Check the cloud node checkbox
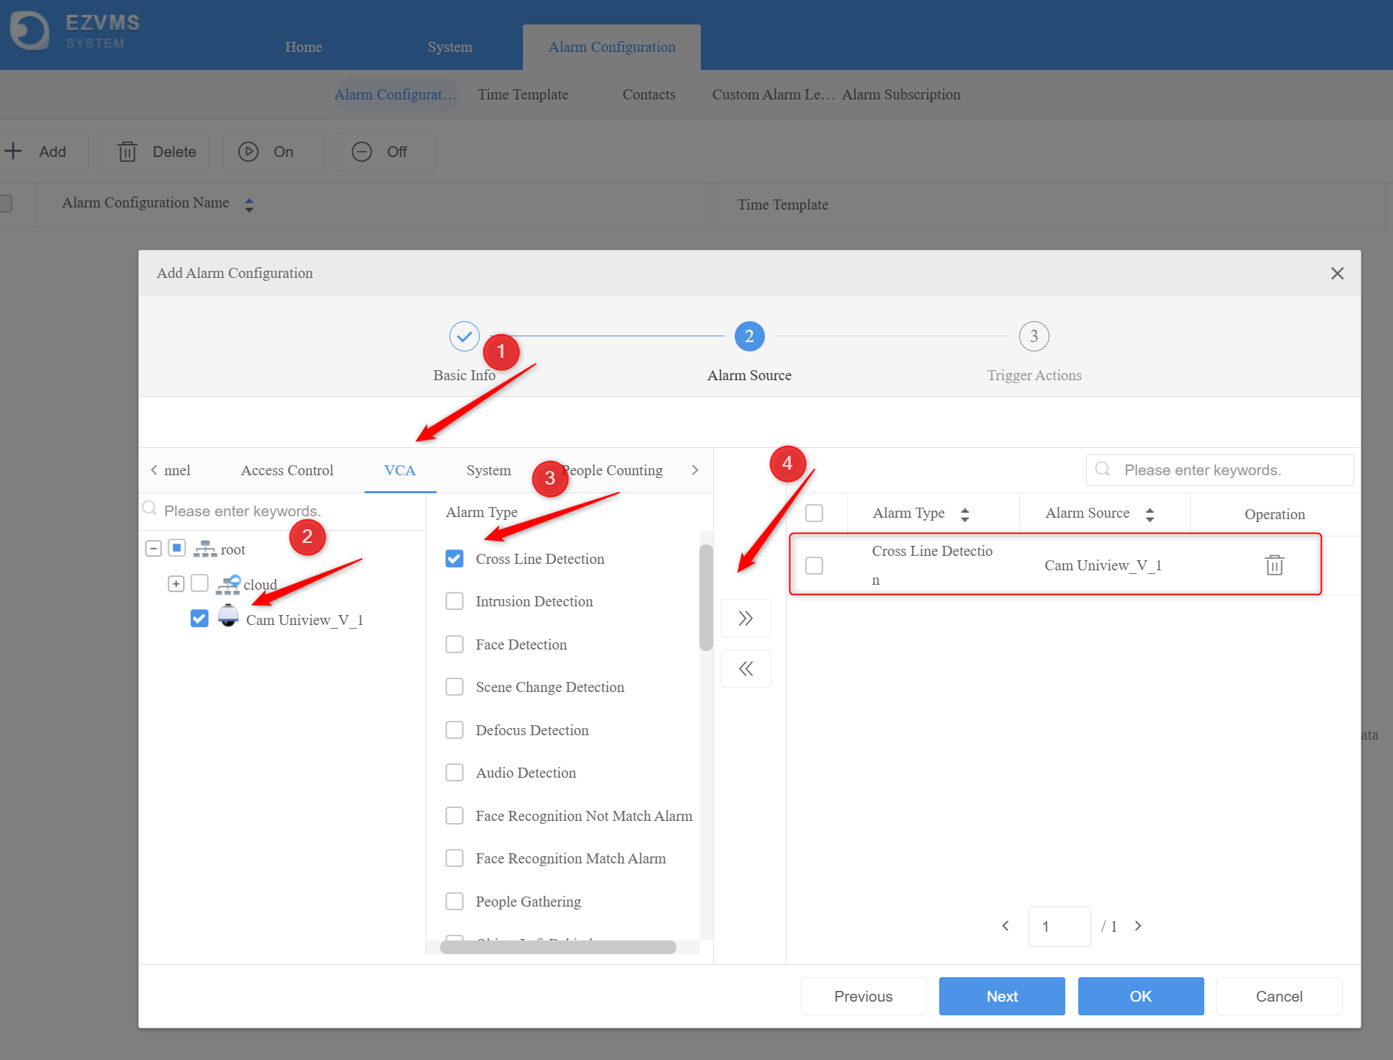Screen dimensions: 1393x1060 (x=200, y=583)
